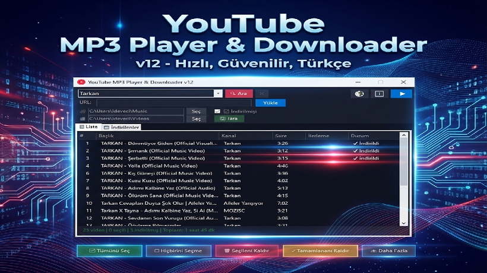Click the Aileler Yanıyor channel cell
Screen dimensions: 487x273
point(243,203)
